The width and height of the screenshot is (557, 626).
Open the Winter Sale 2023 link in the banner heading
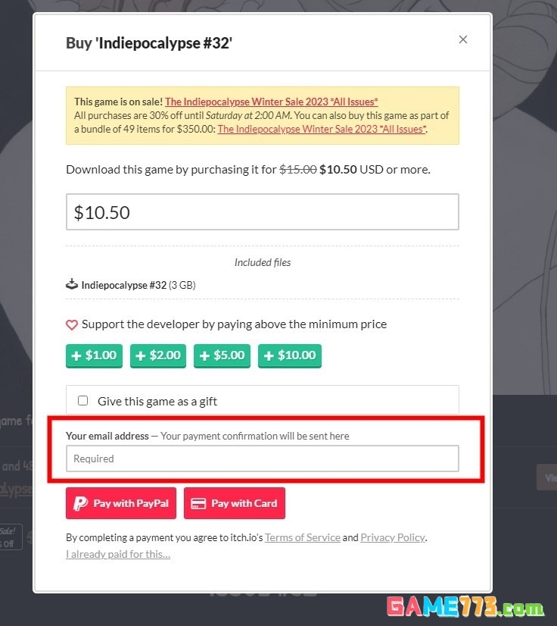pyautogui.click(x=271, y=102)
